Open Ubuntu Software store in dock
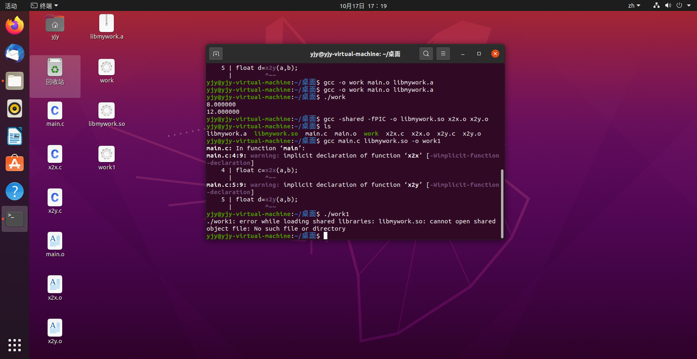 (15, 164)
